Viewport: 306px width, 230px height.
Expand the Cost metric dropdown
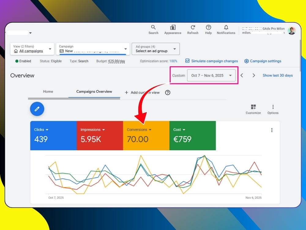coord(184,130)
